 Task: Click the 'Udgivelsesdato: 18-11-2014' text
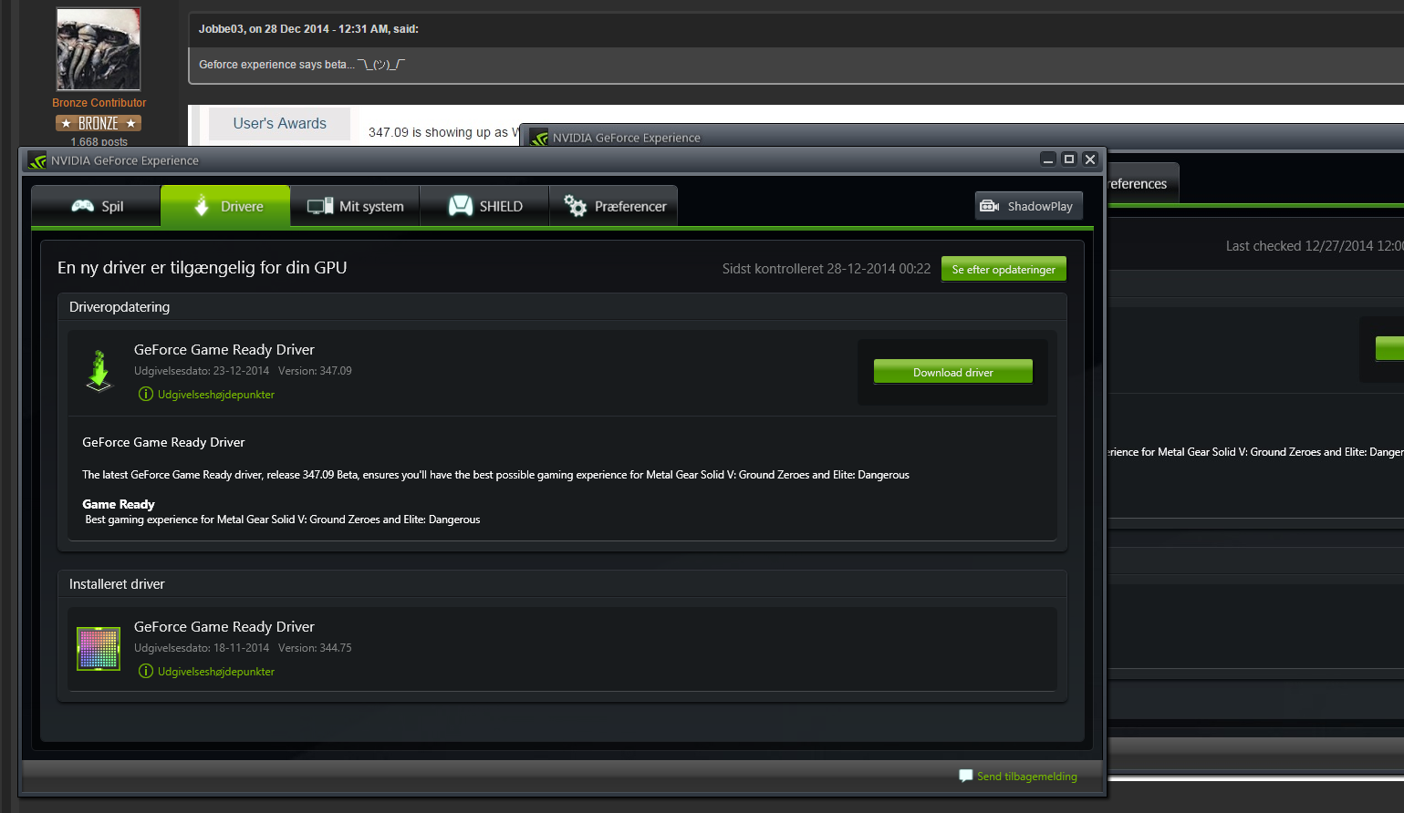pyautogui.click(x=202, y=648)
